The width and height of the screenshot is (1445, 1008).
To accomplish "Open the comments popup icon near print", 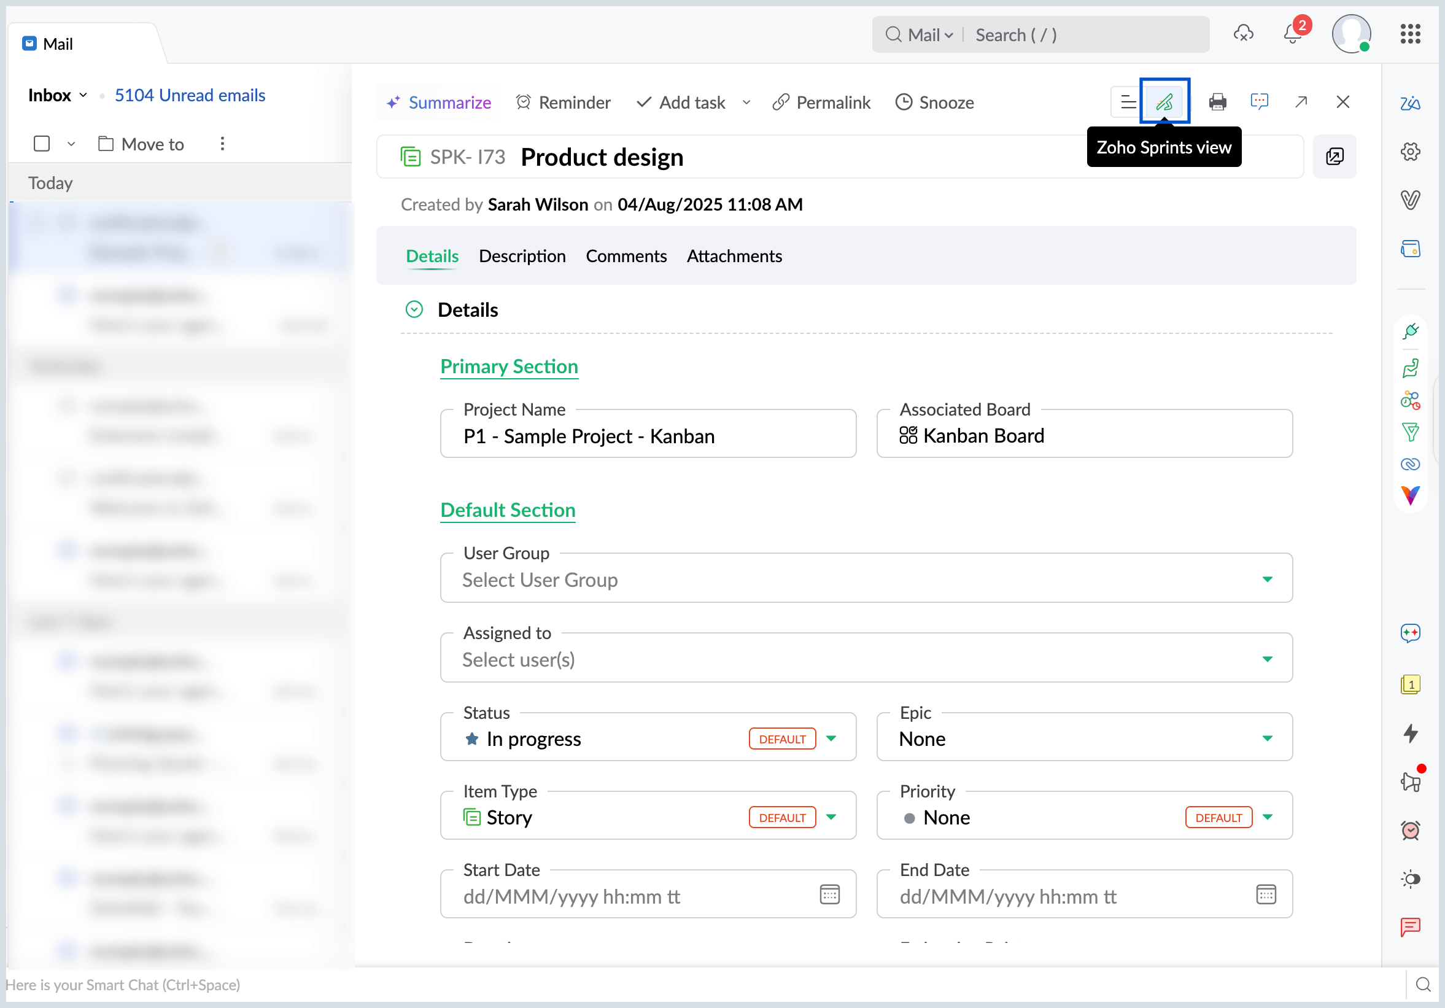I will coord(1260,101).
